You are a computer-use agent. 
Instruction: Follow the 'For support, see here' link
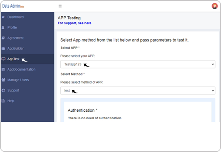[x=74, y=23]
